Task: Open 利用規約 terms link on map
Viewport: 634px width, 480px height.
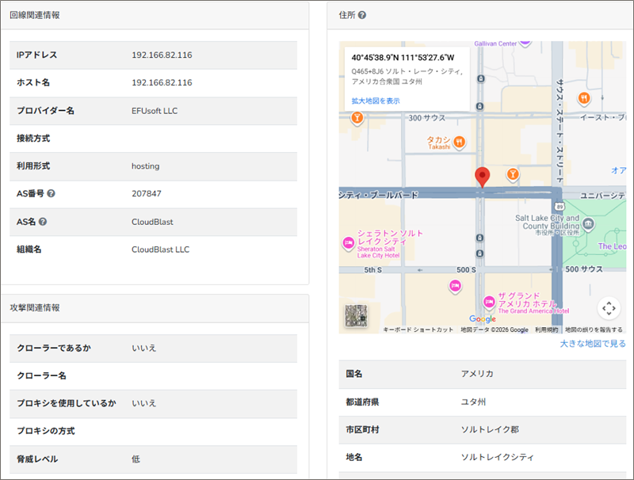Action: (x=546, y=330)
